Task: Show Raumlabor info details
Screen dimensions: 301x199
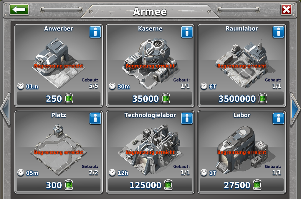Action: [278, 32]
